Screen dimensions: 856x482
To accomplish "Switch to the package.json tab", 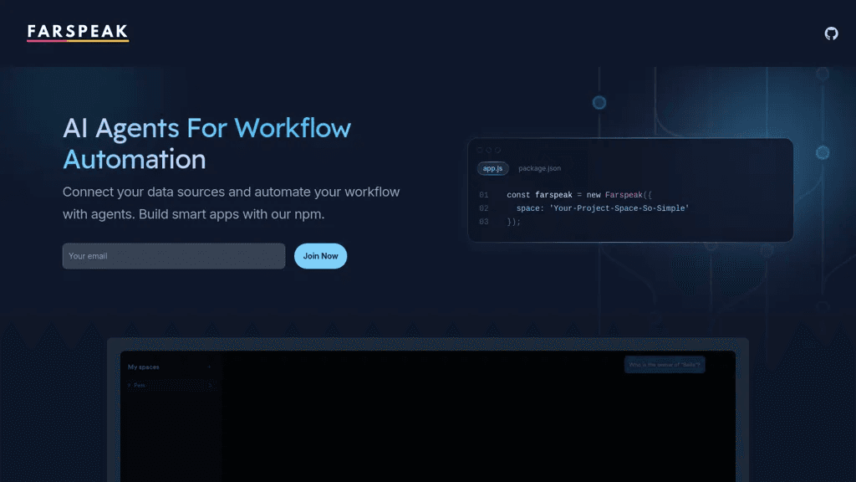I will point(539,168).
